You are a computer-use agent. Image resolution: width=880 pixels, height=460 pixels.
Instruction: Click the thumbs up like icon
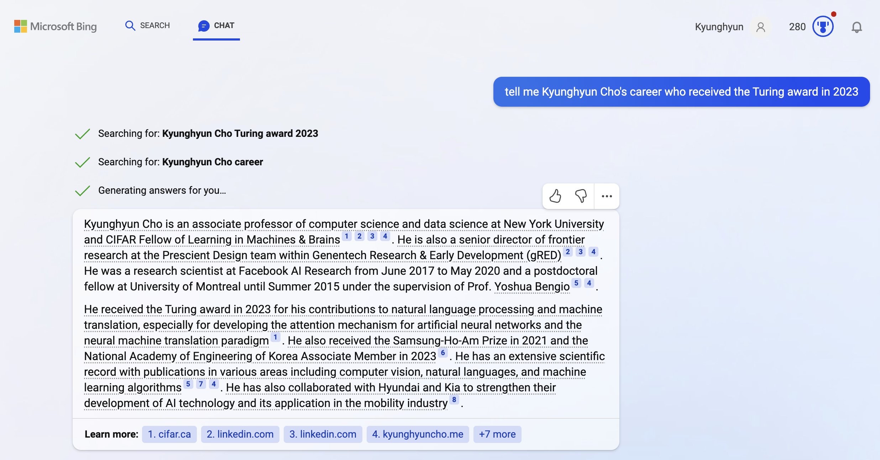click(x=555, y=196)
